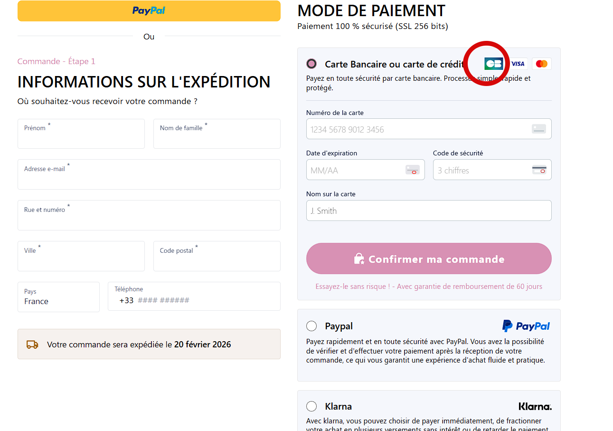The image size is (613, 431).
Task: Focus the Code postal field
Action: pyautogui.click(x=217, y=256)
